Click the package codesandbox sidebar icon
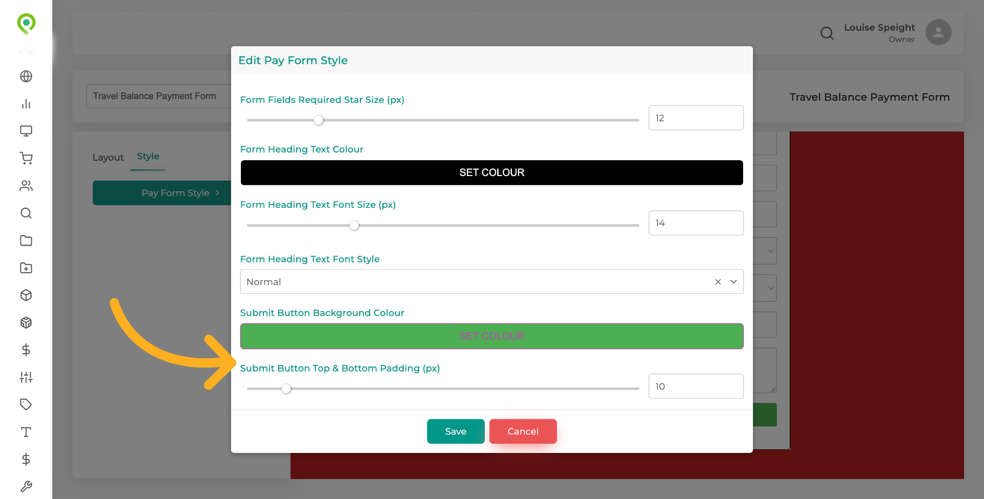984x499 pixels. tap(26, 322)
